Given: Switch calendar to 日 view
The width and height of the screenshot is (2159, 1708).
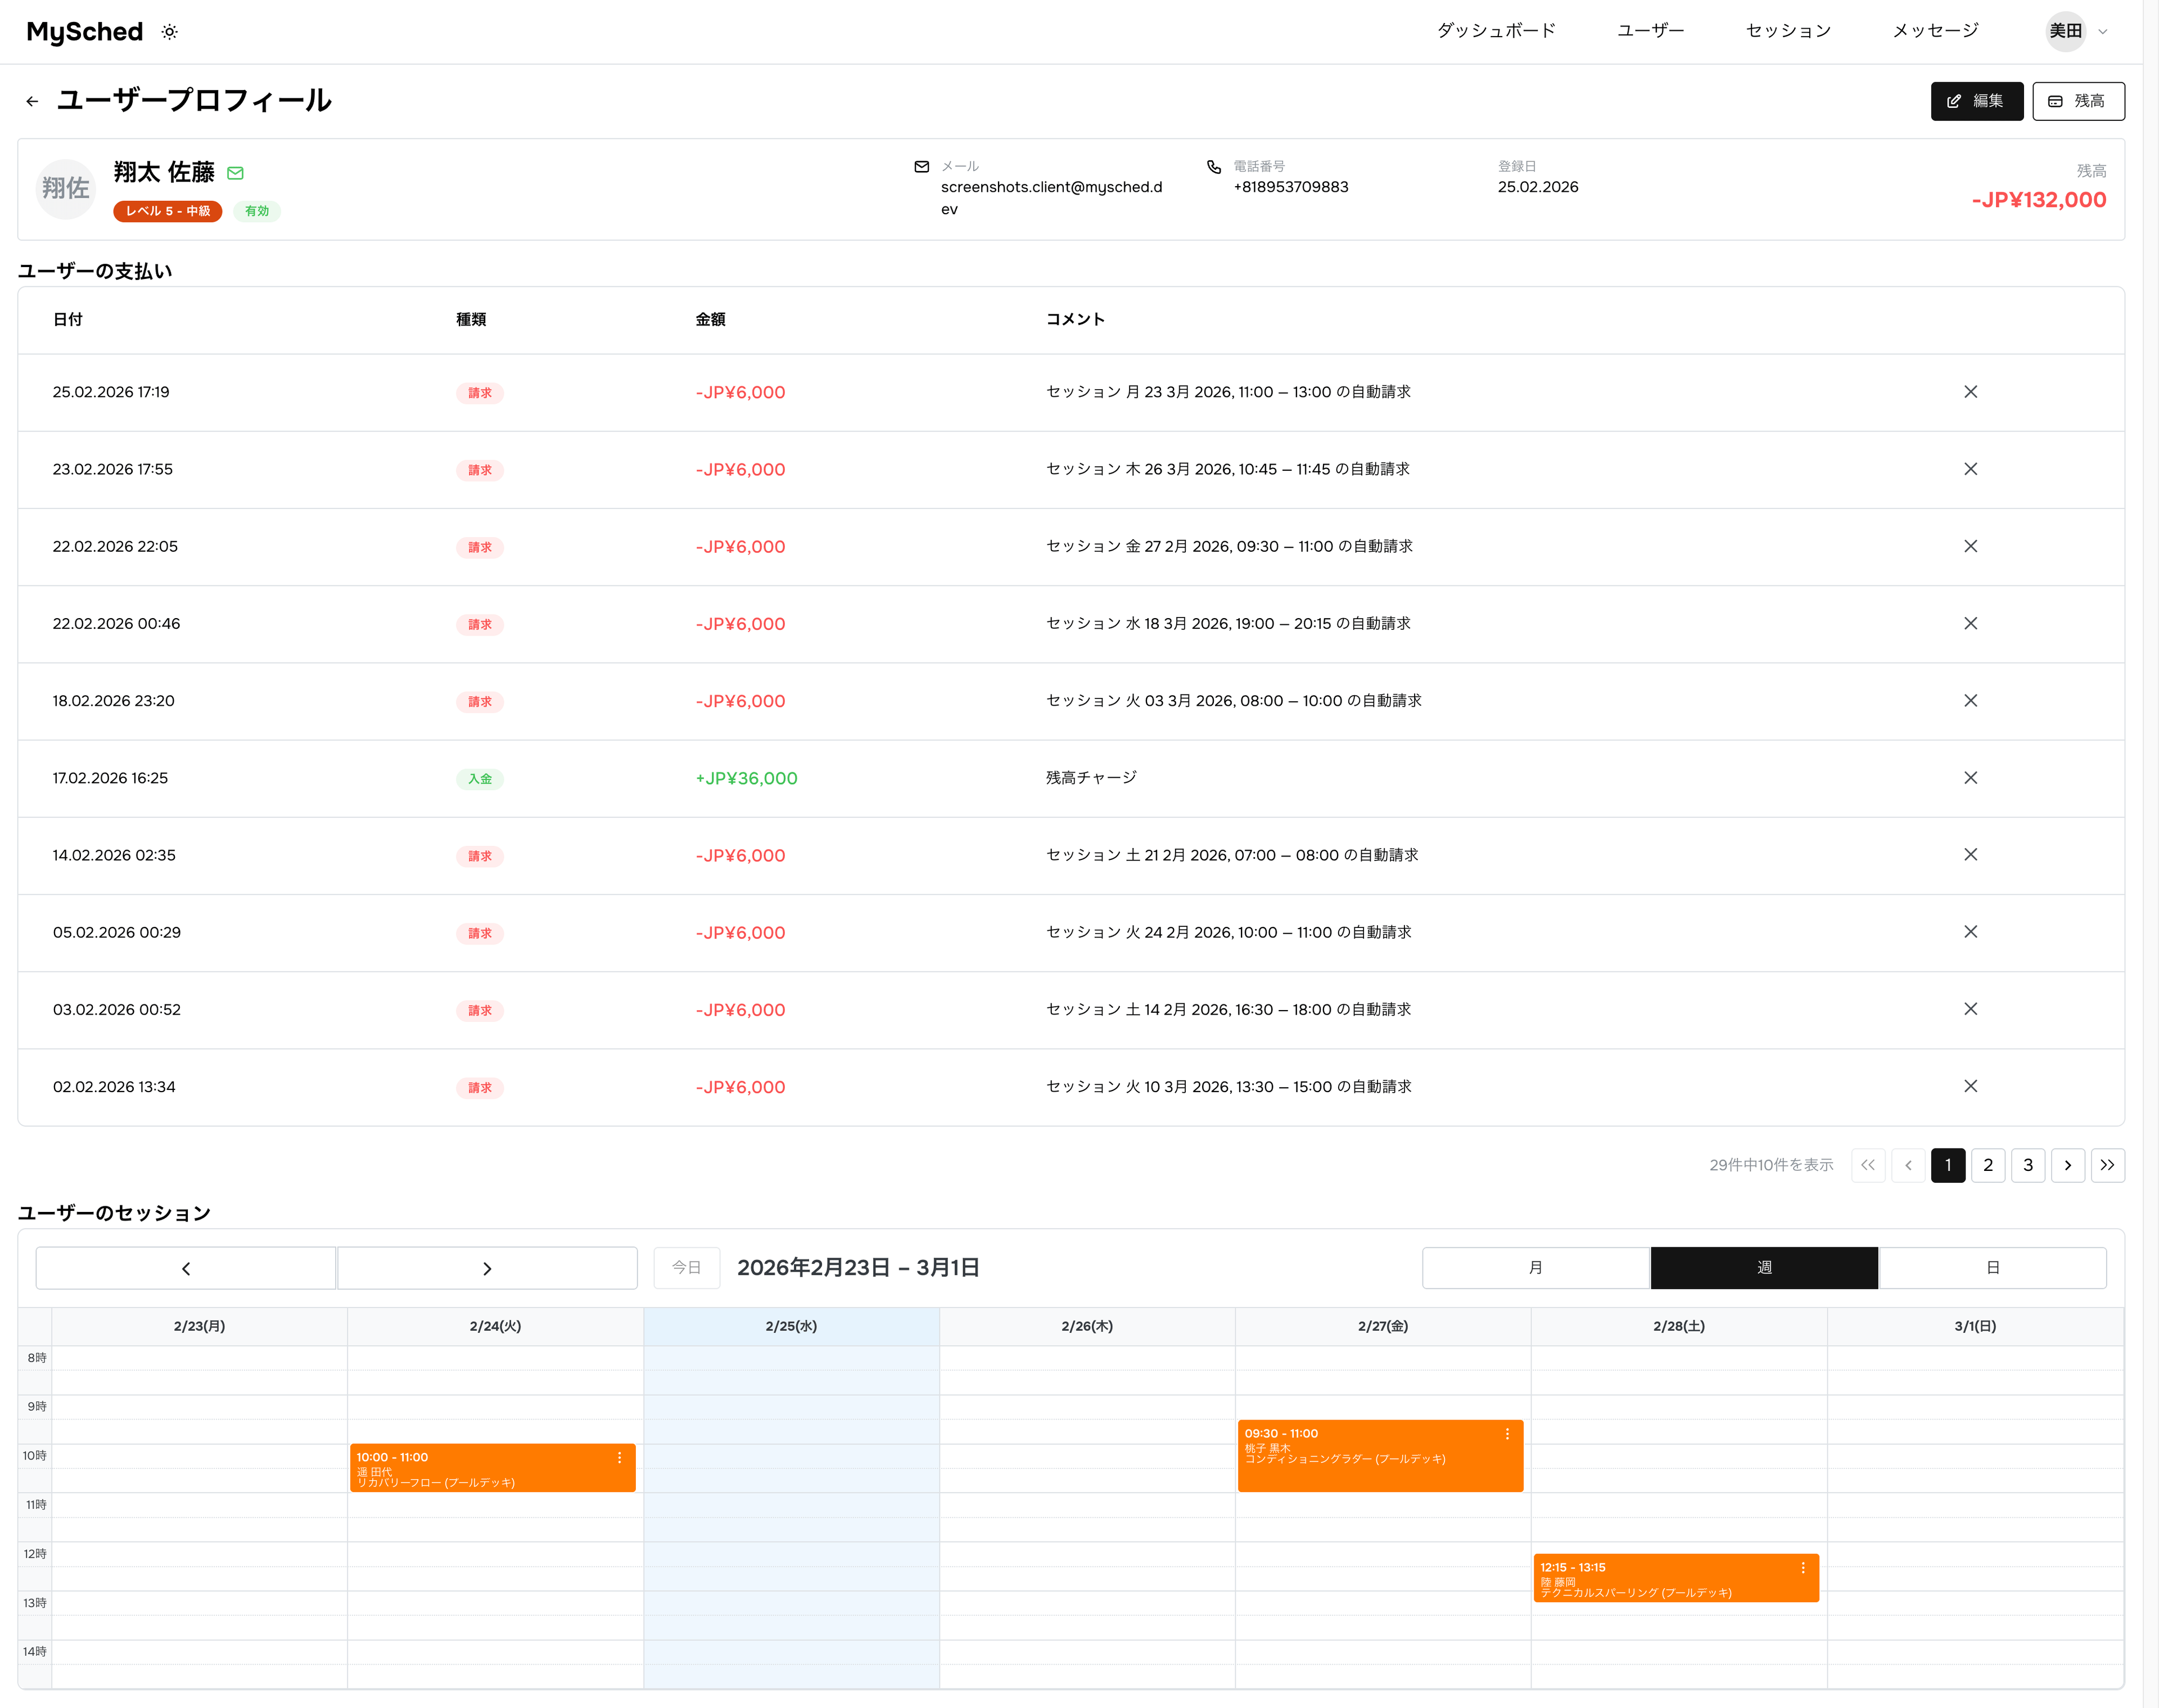Looking at the screenshot, I should tap(1992, 1268).
